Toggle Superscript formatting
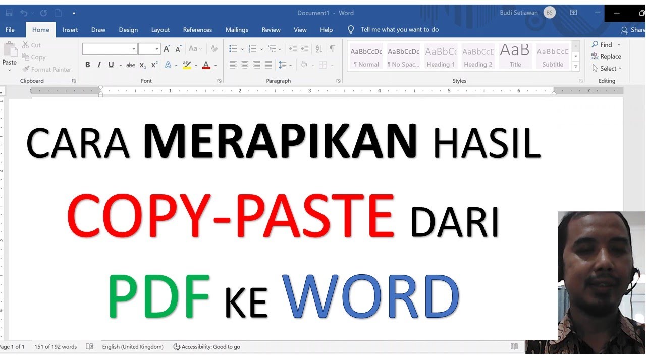Viewport: 646px width, 363px height. coord(154,65)
